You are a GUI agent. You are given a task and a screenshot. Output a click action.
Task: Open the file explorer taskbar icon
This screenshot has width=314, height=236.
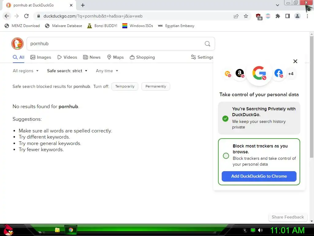[57, 230]
